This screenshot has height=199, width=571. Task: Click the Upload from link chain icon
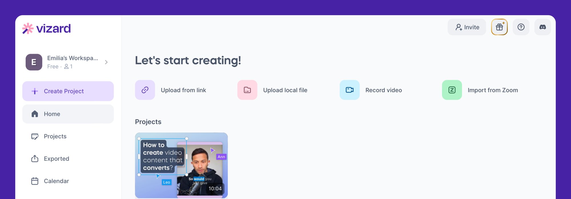[145, 90]
